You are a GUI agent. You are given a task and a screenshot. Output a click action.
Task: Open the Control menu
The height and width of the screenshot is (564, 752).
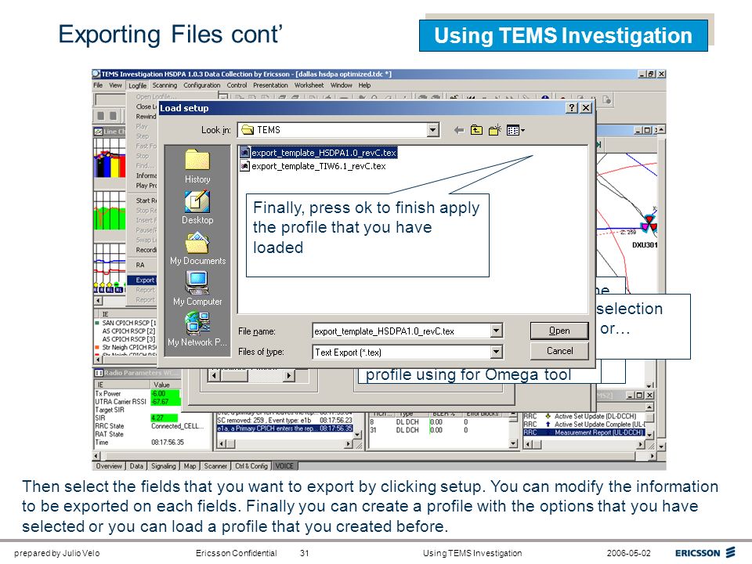pos(237,85)
